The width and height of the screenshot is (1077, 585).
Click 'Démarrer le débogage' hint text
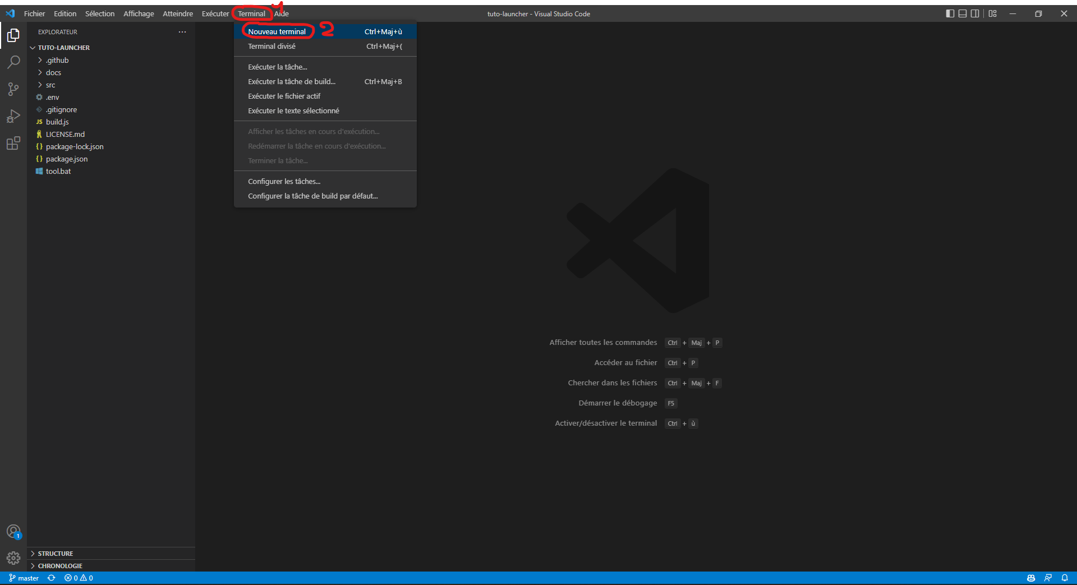pyautogui.click(x=618, y=403)
